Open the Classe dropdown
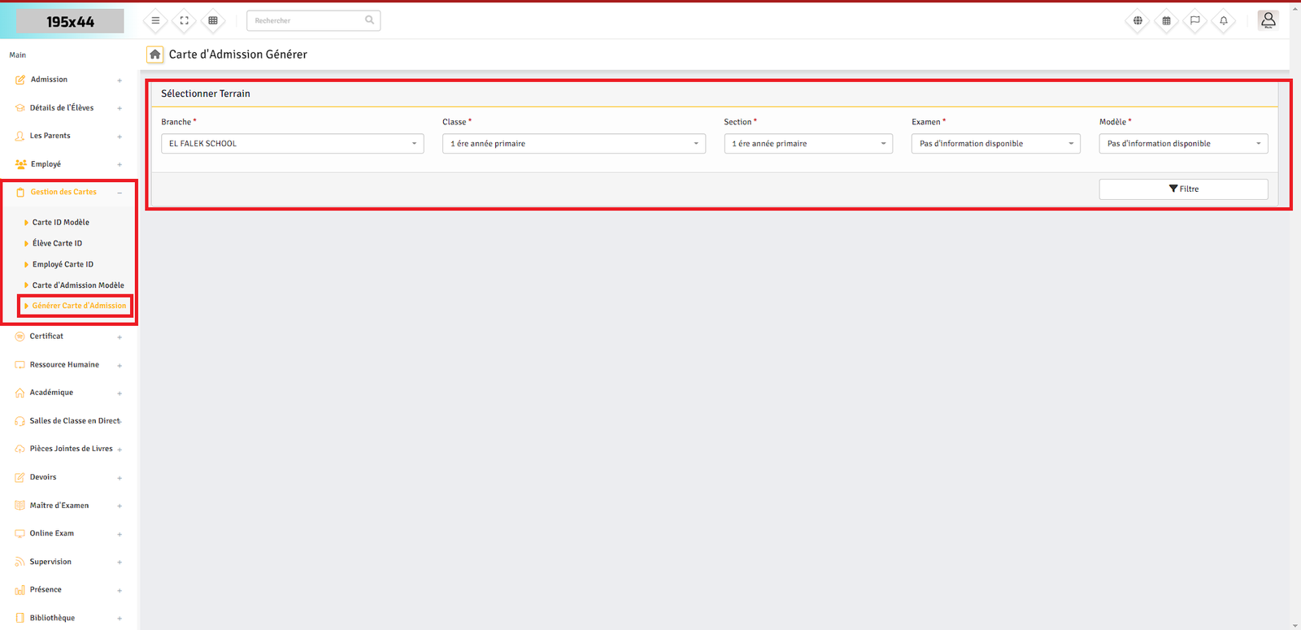The image size is (1301, 630). click(573, 144)
